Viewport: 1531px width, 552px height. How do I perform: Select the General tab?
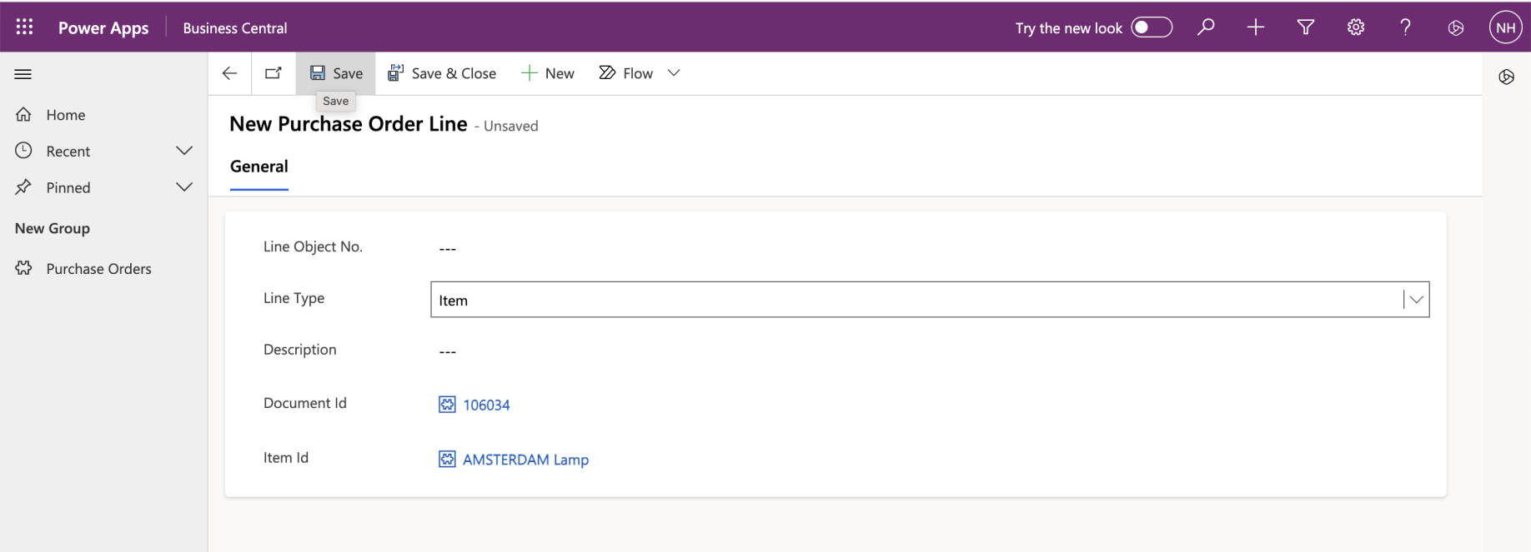coord(259,167)
